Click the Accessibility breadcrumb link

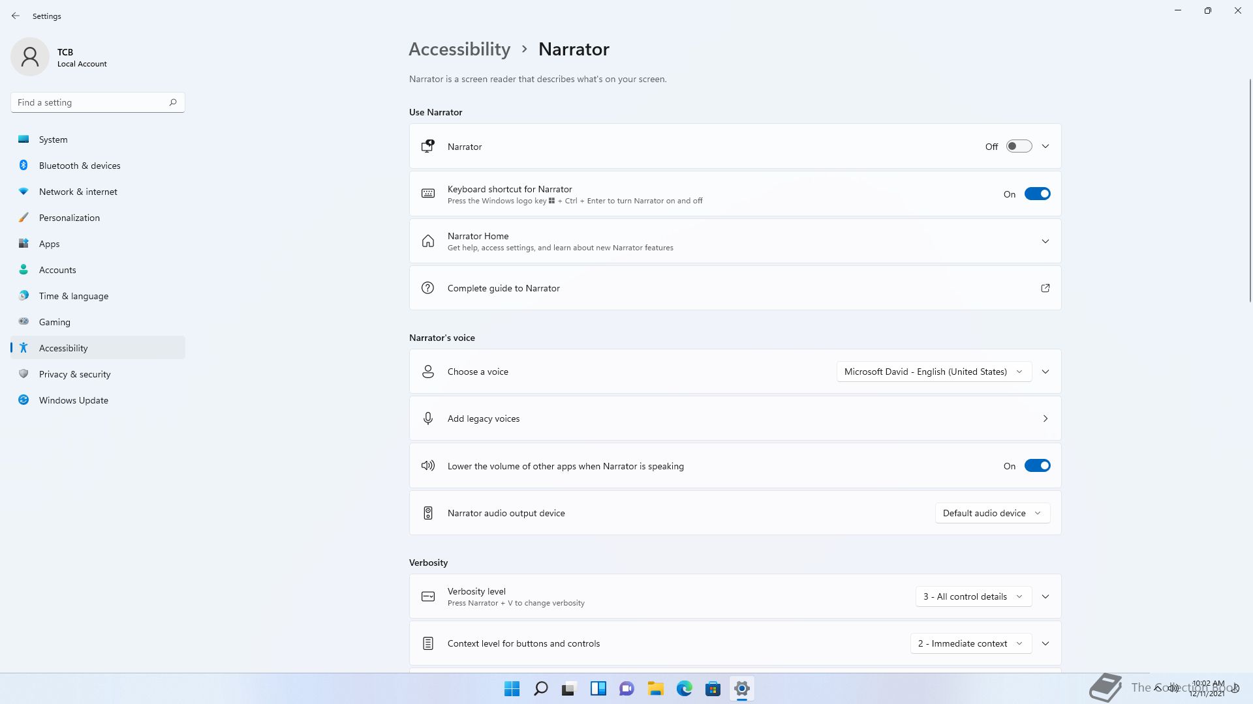(x=459, y=50)
